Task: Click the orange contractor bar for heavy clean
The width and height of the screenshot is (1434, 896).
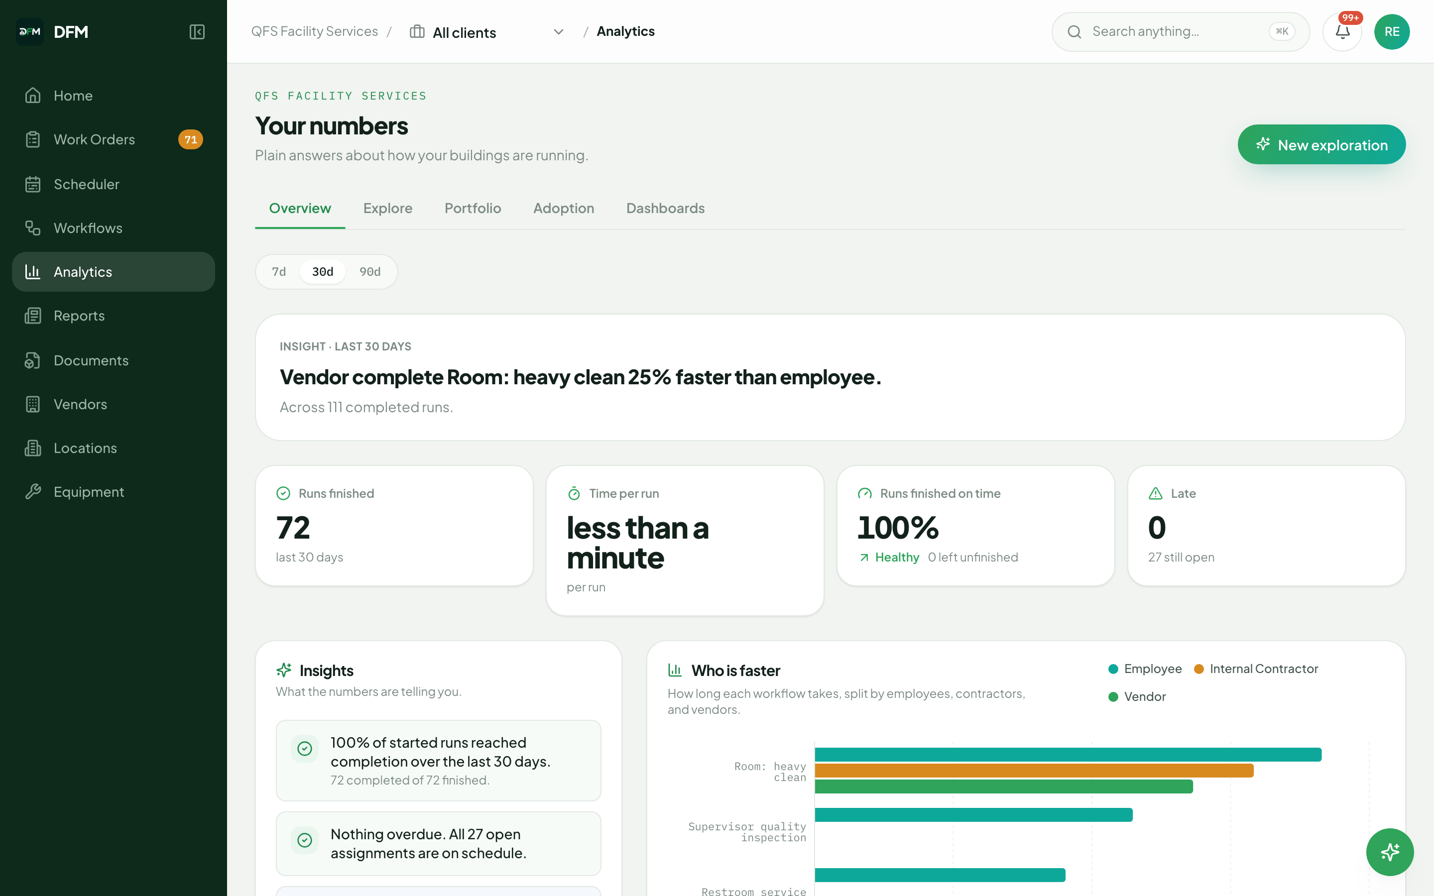Action: [x=1034, y=771]
